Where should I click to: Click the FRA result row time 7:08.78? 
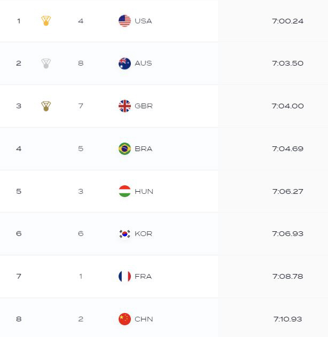(288, 276)
